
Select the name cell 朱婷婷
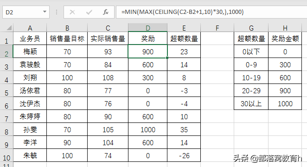tap(30, 116)
